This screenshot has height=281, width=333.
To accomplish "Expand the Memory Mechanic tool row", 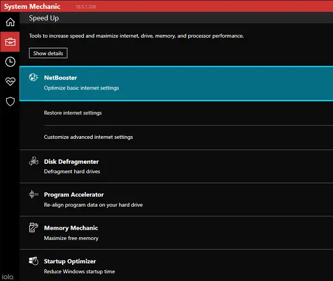I will 176,233.
